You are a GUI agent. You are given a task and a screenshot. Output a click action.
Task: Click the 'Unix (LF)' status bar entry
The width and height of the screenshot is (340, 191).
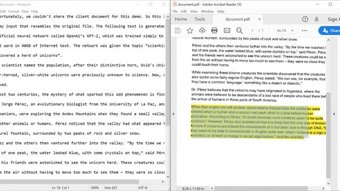coord(110,188)
